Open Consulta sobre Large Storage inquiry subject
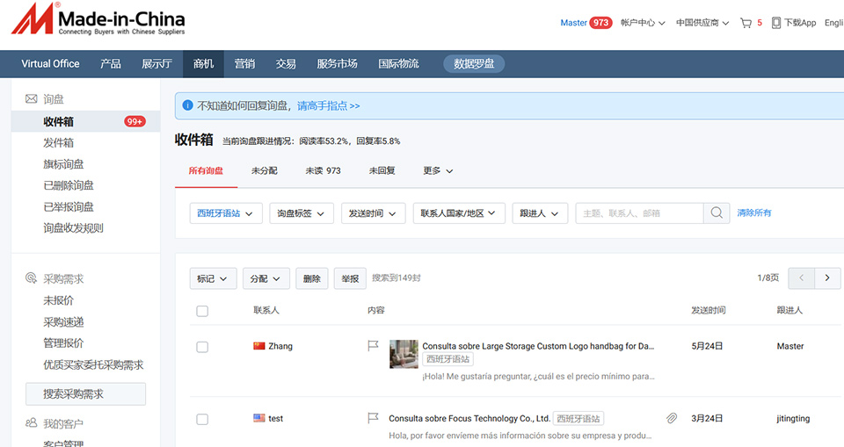Image resolution: width=844 pixels, height=447 pixels. [538, 346]
